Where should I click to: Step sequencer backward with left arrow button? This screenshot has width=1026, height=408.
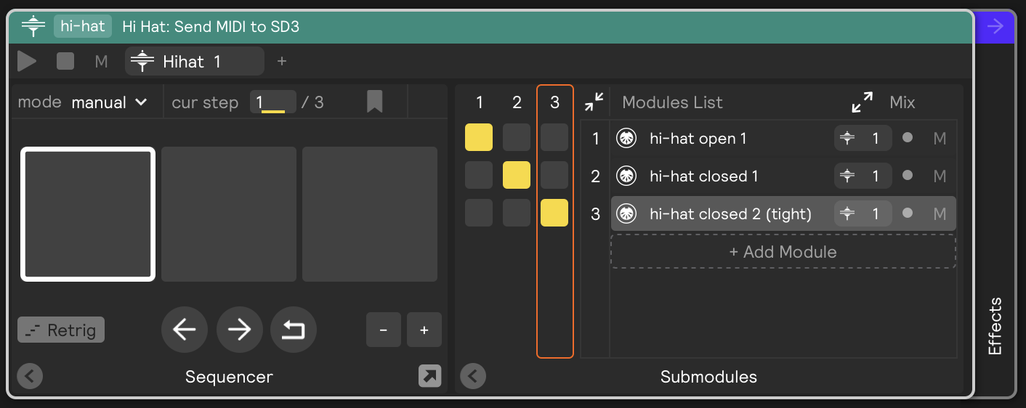[185, 330]
